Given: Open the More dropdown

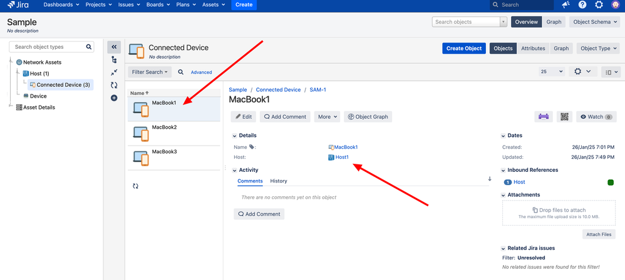Looking at the screenshot, I should coord(327,117).
